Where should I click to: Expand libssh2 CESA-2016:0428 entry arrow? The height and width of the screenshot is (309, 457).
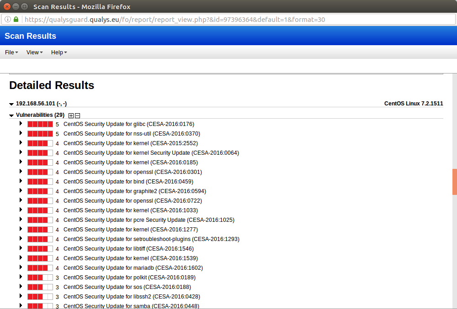point(21,296)
